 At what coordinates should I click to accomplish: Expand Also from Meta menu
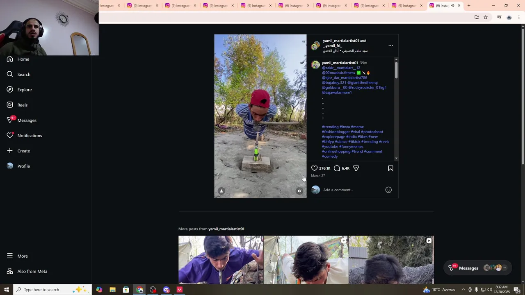click(27, 271)
